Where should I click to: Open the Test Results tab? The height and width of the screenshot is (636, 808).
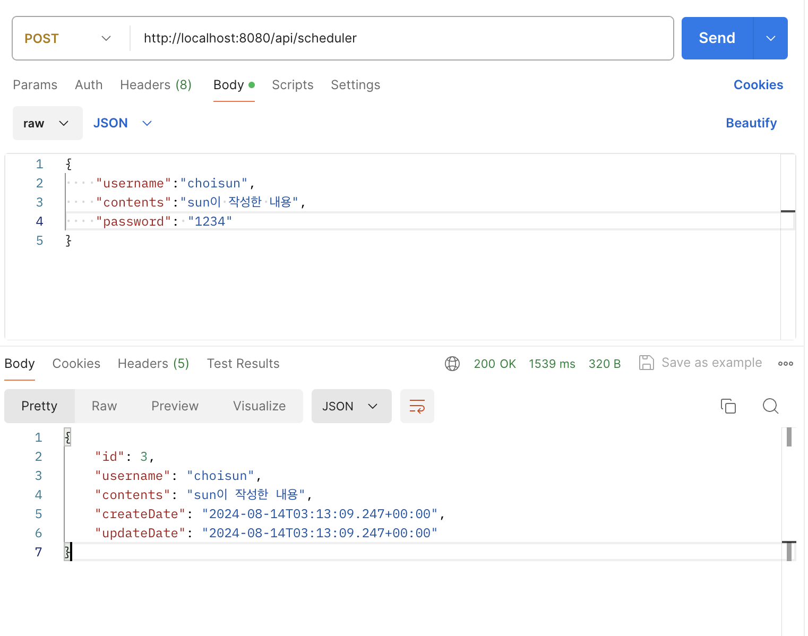click(243, 364)
